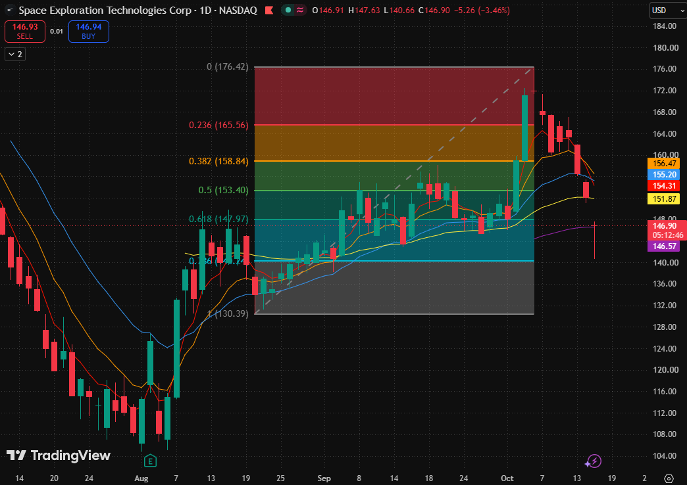Click the yellow 151.87 price tag
Viewport: 687px width, 485px height.
(x=664, y=199)
